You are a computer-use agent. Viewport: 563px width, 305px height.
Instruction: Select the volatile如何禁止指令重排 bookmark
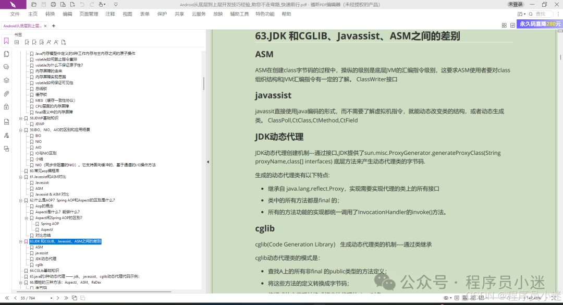coord(56,59)
